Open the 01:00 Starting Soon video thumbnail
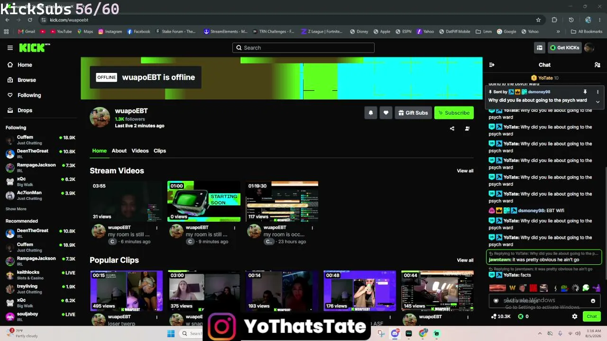The width and height of the screenshot is (607, 341). [204, 201]
